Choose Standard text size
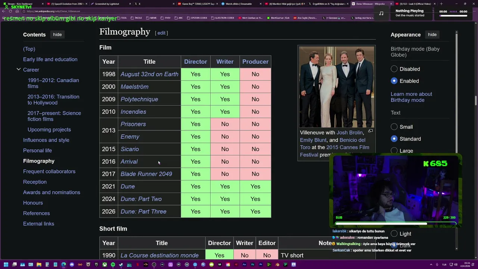The width and height of the screenshot is (478, 269). [394, 139]
